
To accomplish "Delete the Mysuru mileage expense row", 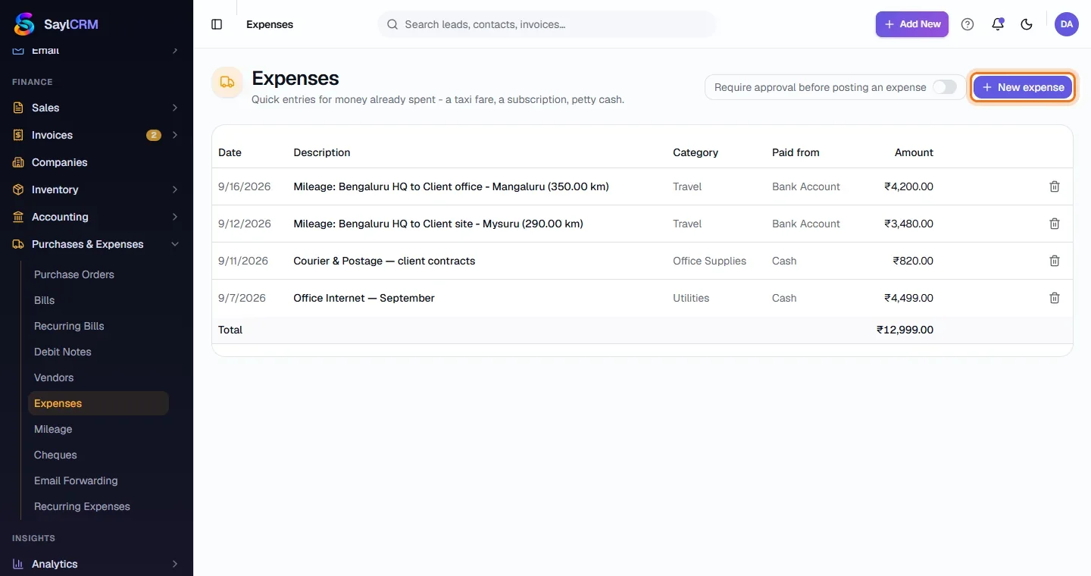I will coord(1055,224).
